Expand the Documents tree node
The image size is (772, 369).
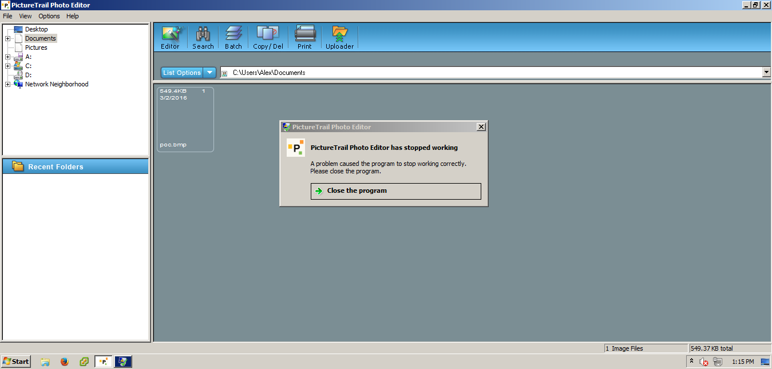click(8, 38)
